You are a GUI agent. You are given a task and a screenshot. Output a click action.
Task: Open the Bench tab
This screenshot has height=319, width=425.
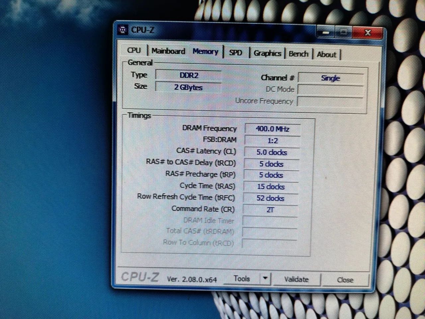pyautogui.click(x=298, y=54)
